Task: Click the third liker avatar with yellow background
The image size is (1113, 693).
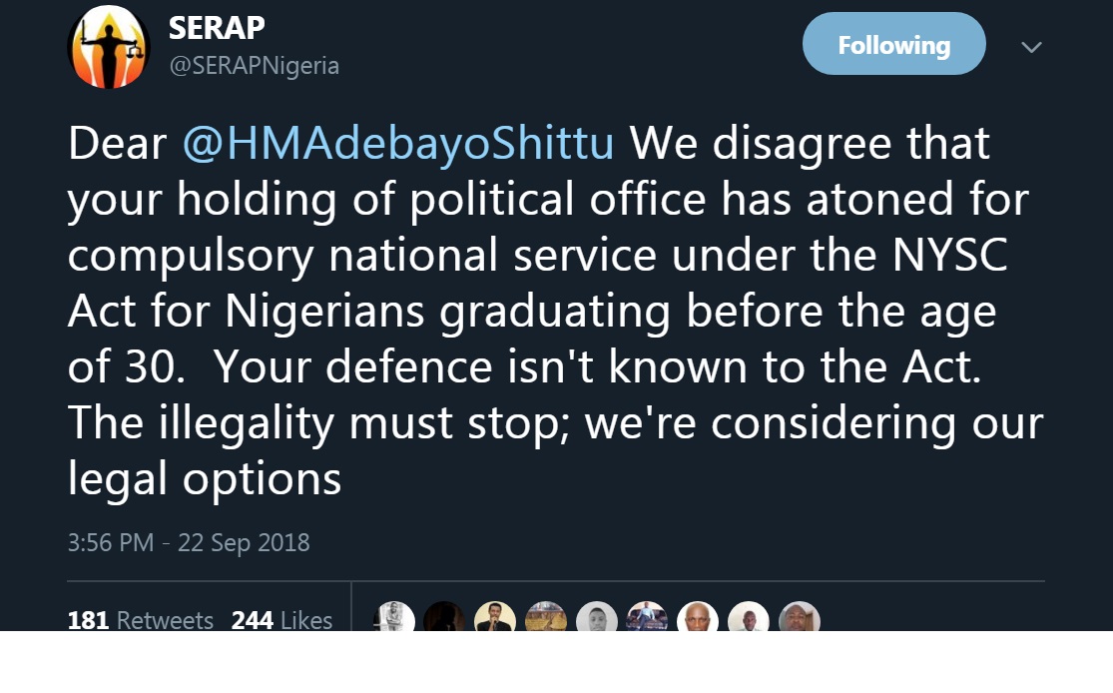Action: (495, 617)
